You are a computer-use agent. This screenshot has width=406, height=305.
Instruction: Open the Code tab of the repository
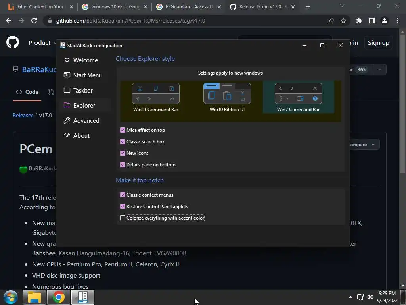pyautogui.click(x=27, y=92)
